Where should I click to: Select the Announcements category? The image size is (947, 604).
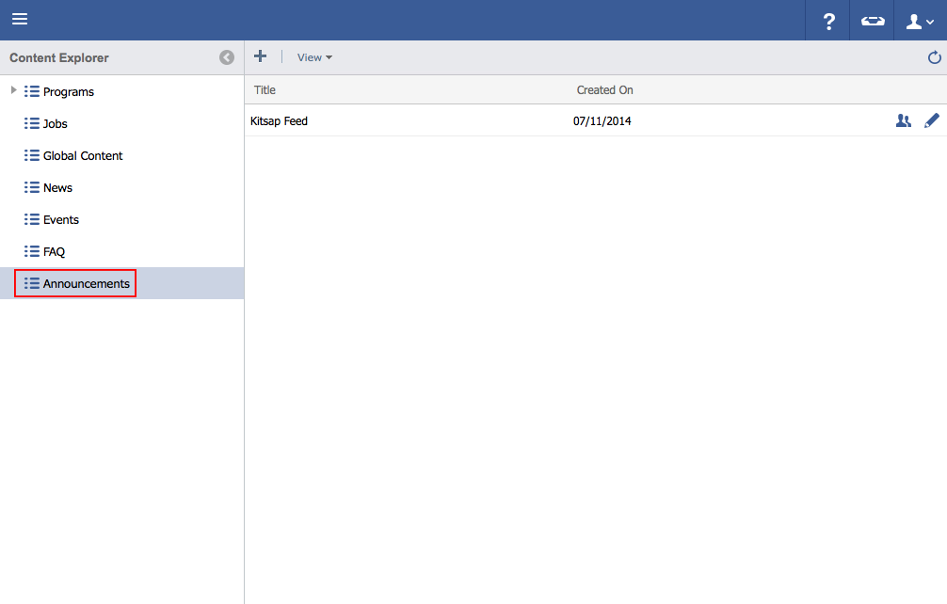point(86,284)
